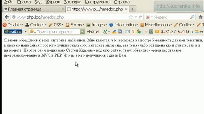Open the Information dropdown

click(x=123, y=25)
